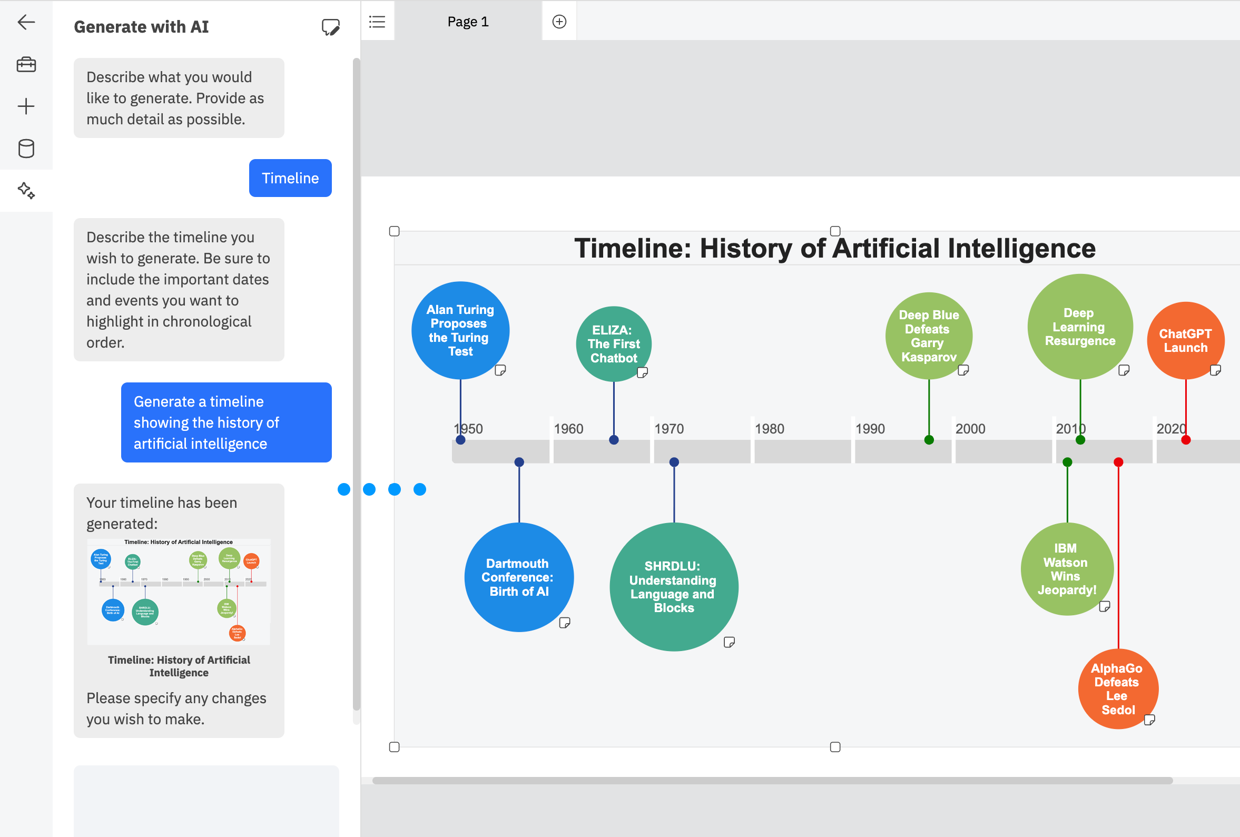Click the Deep Blue green marker dot
This screenshot has width=1240, height=837.
929,440
